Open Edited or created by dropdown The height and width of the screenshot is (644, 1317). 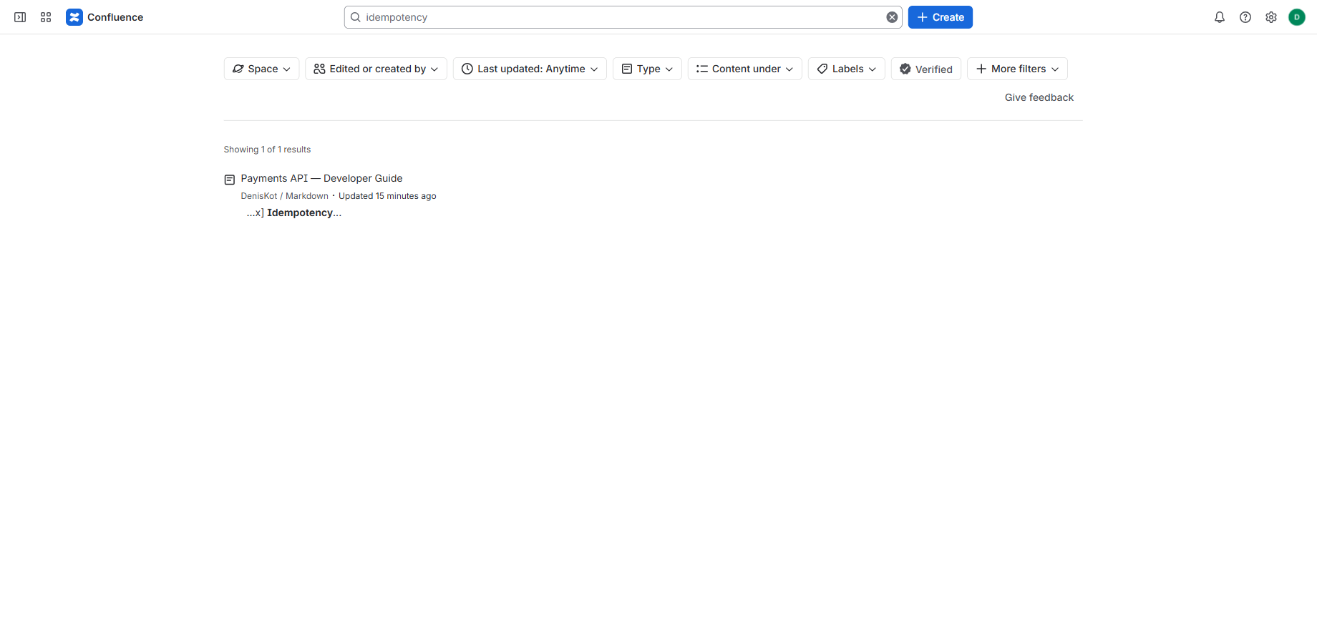(x=376, y=69)
